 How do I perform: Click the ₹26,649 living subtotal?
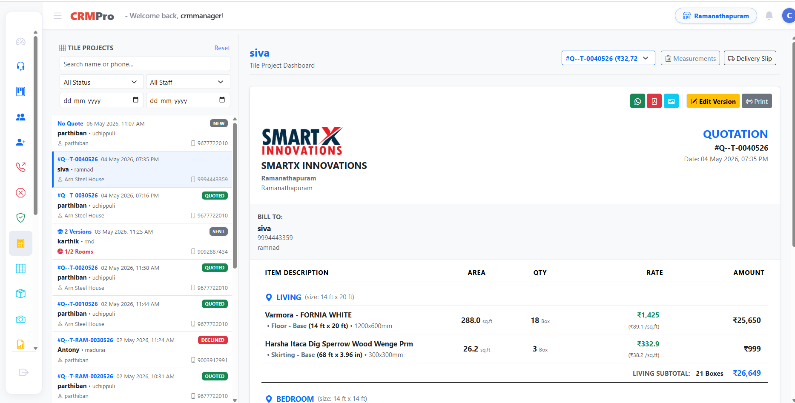(746, 373)
